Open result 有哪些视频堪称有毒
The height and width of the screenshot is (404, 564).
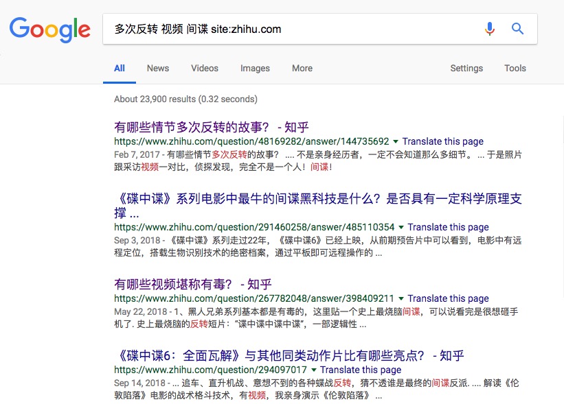click(x=192, y=284)
